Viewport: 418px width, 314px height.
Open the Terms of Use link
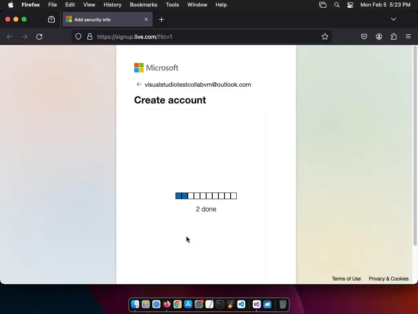[346, 279]
